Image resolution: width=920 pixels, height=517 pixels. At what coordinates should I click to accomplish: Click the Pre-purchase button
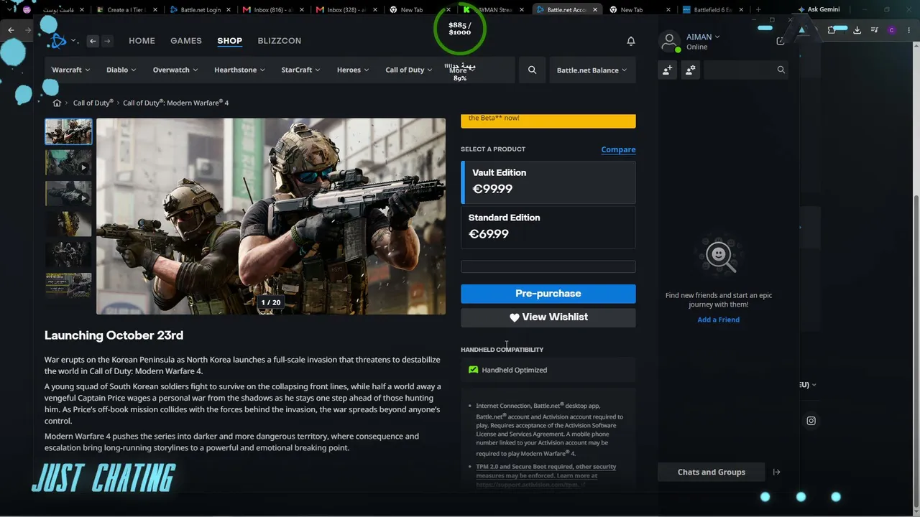point(548,294)
